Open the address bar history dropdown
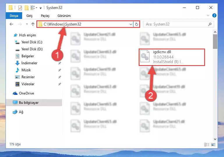The width and height of the screenshot is (224, 157). click(x=130, y=24)
